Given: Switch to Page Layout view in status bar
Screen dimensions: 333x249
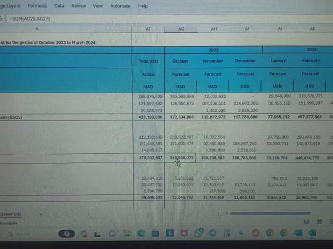Looking at the screenshot, I should click(319, 222).
